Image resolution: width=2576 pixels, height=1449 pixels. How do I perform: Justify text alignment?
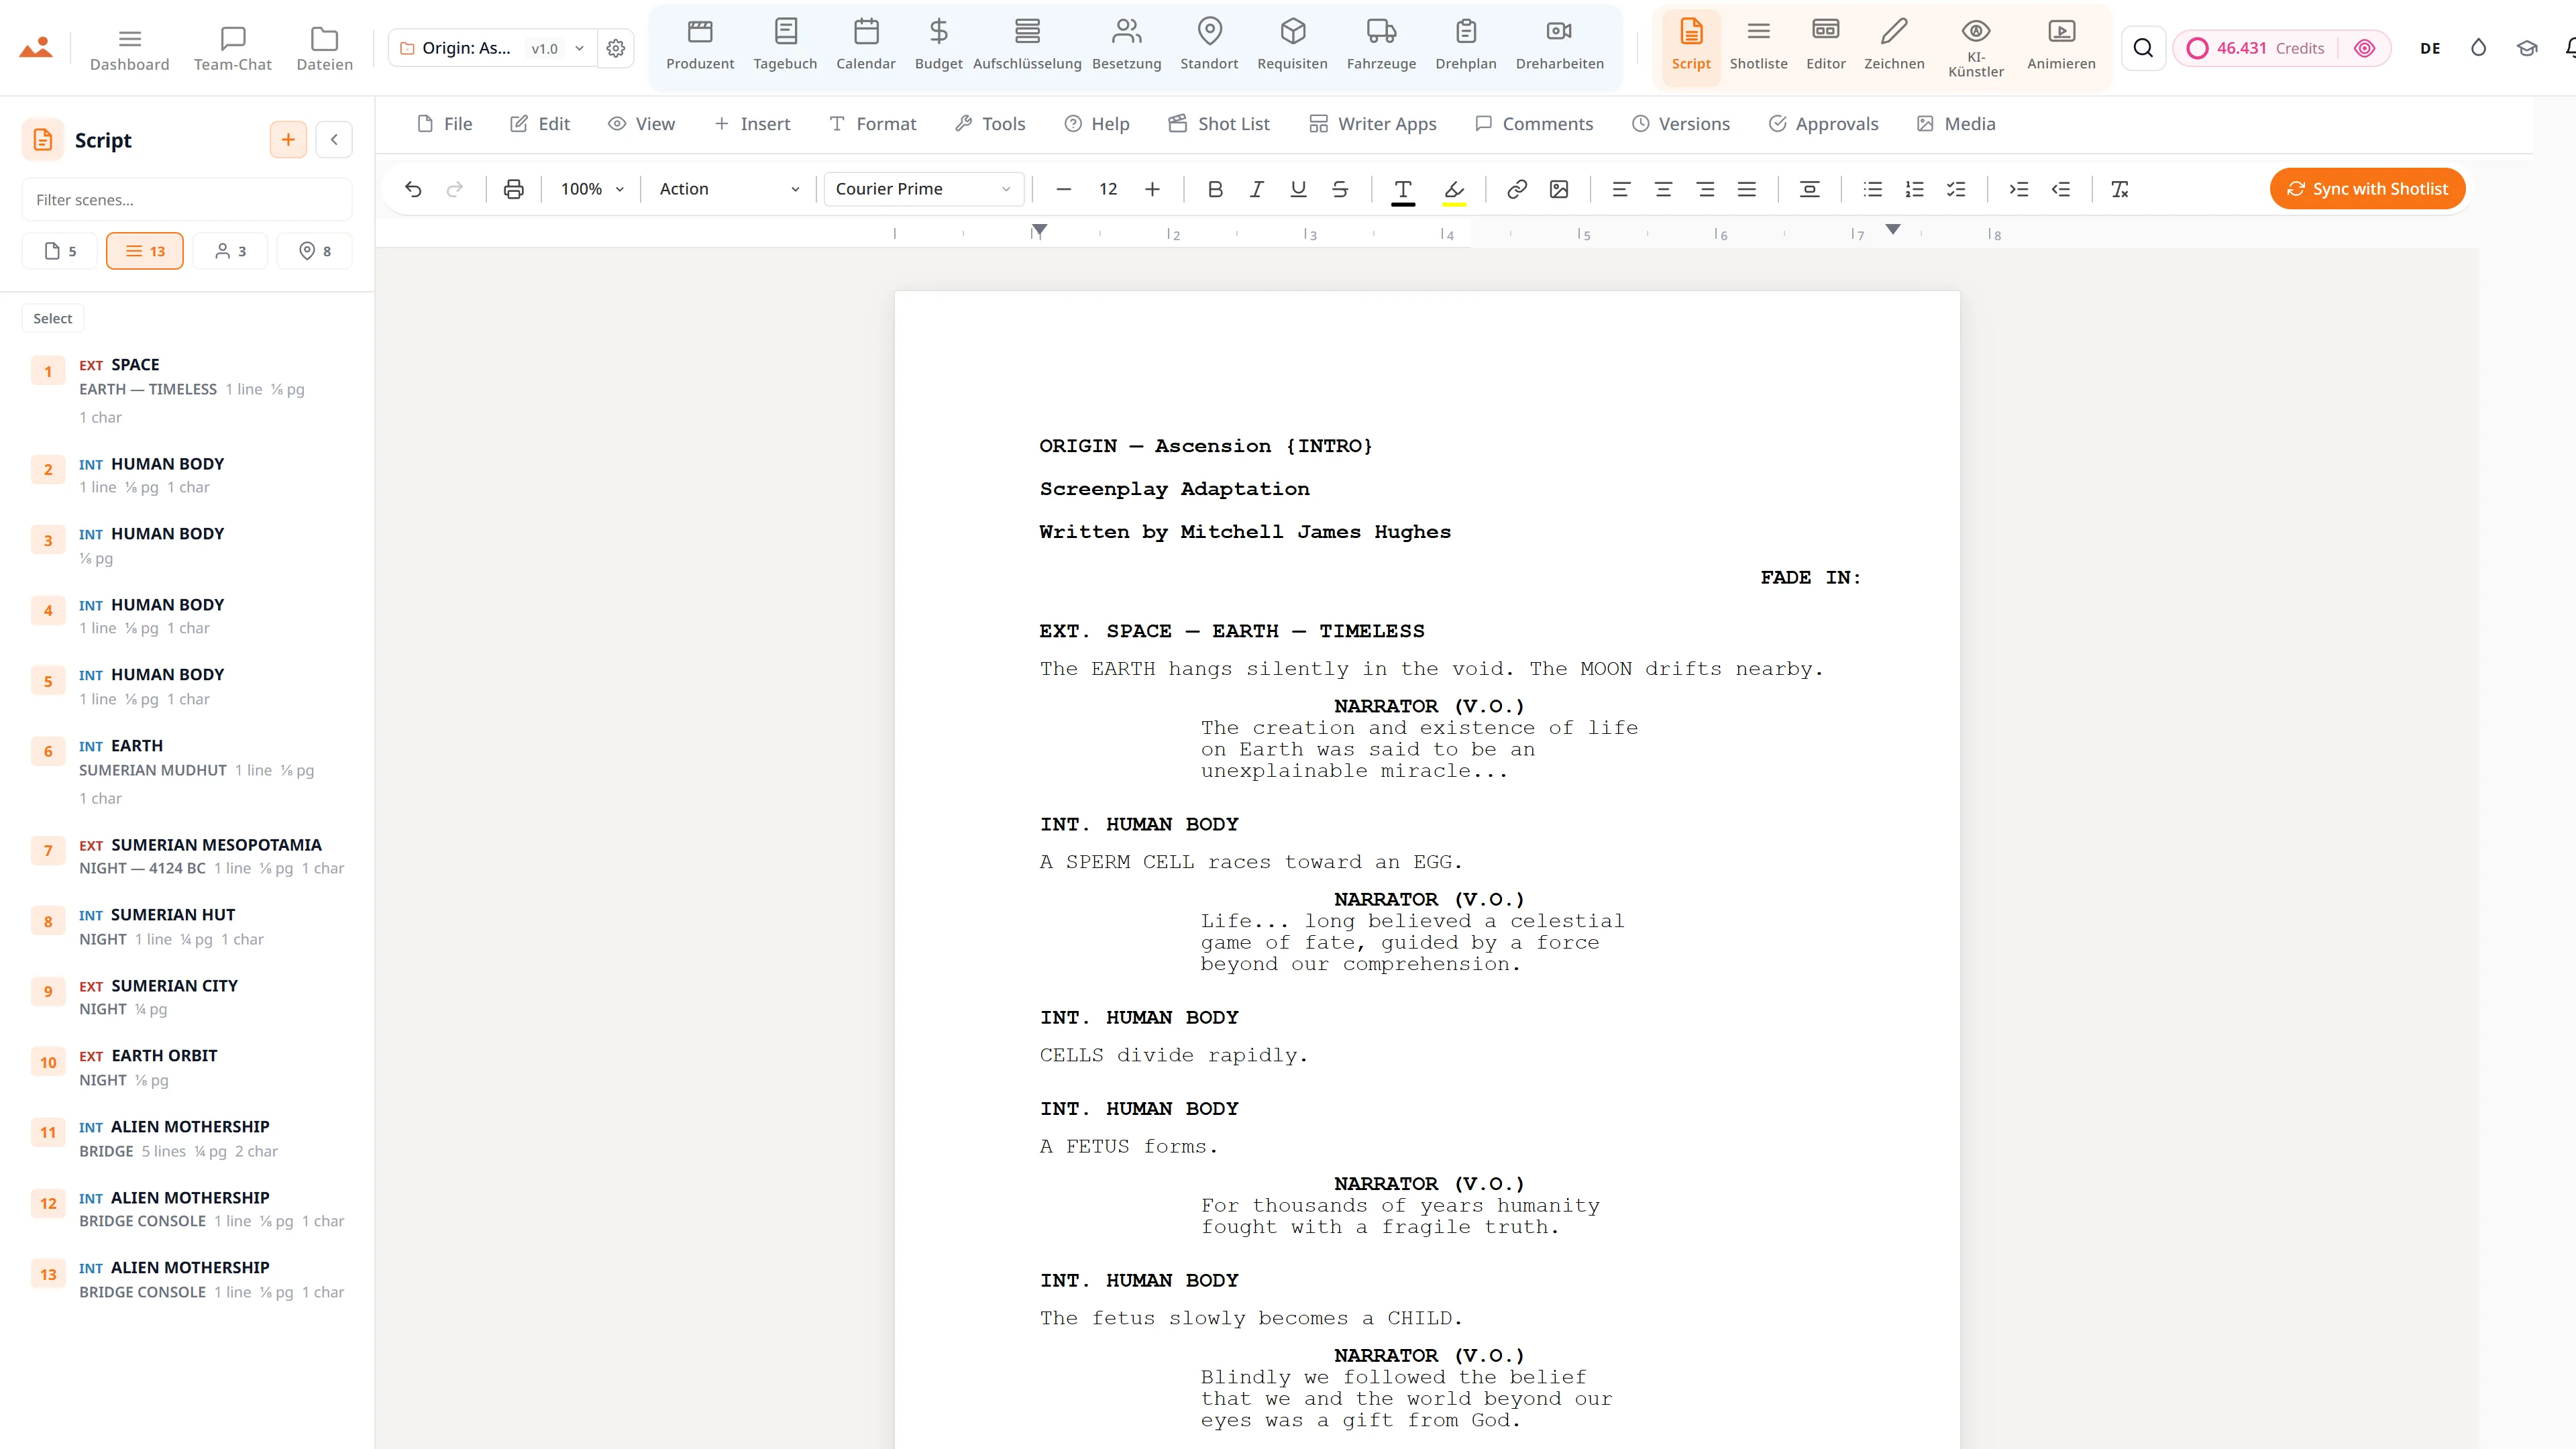(1747, 189)
